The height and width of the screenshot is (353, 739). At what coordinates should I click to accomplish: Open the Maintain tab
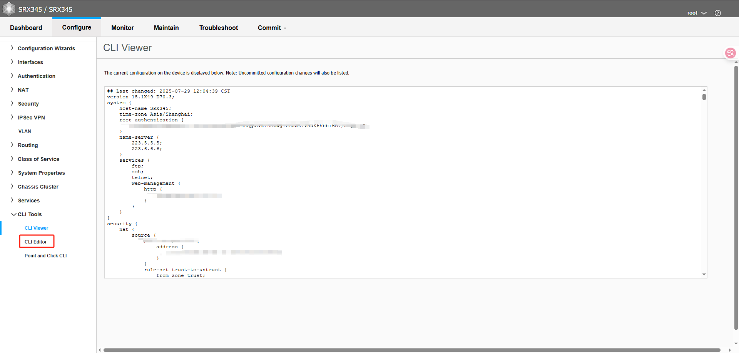click(x=166, y=28)
